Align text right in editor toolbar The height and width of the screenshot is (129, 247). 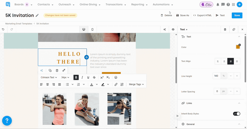point(54,84)
